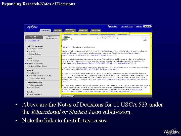The image size is (181, 136).
Task: Open the Help link
Action: pyautogui.click(x=138, y=26)
